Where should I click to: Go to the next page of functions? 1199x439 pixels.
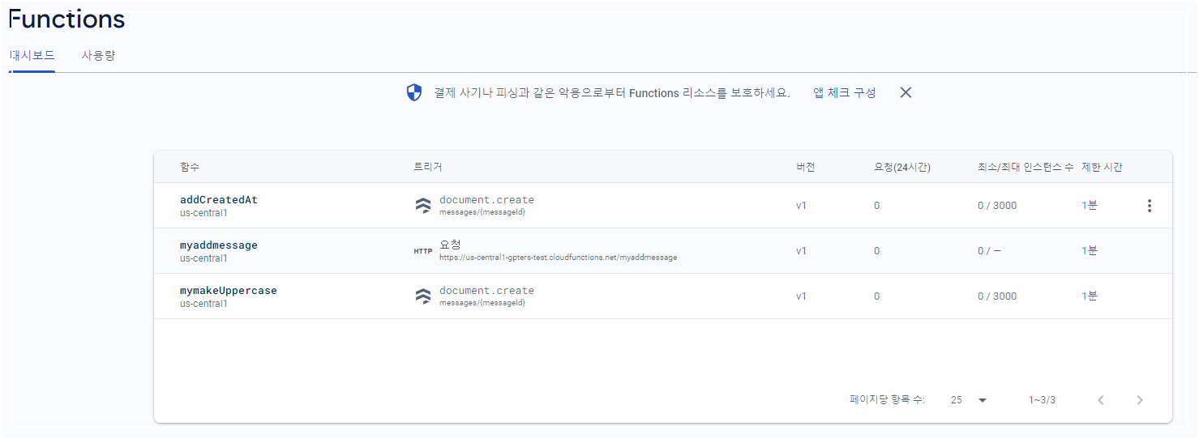point(1140,400)
